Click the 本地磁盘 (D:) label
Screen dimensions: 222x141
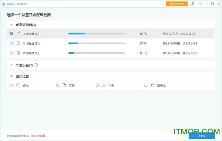point(31,43)
